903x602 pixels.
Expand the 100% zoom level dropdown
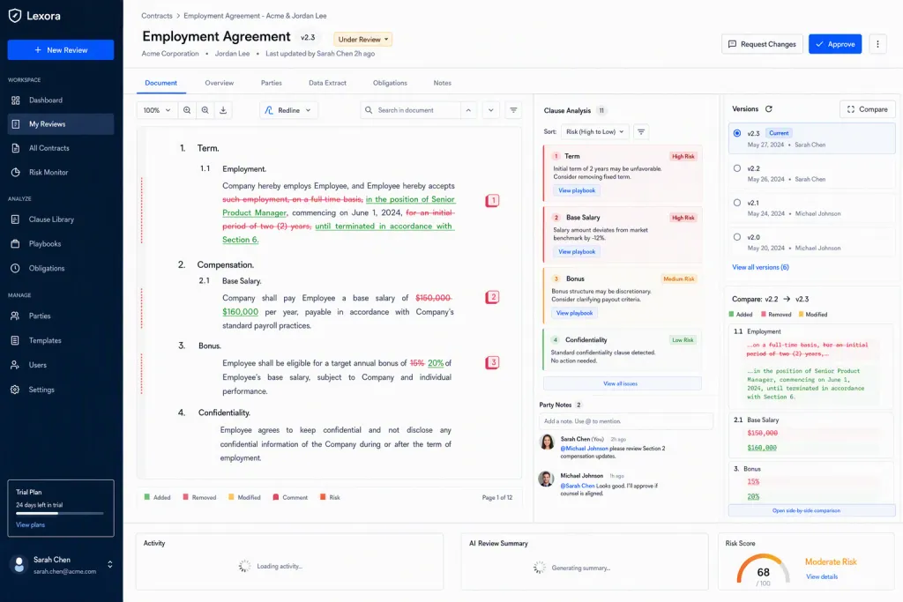(157, 110)
